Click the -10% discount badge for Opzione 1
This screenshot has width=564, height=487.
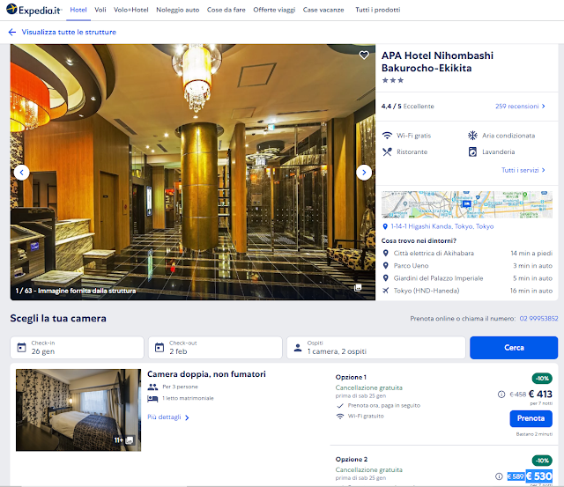pyautogui.click(x=542, y=378)
